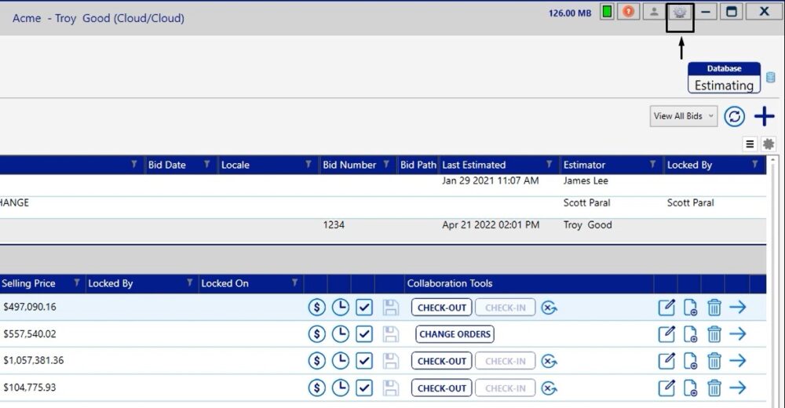785x408 pixels.
Task: Click CHECK-OUT in the $497,090.16 row
Action: point(442,308)
